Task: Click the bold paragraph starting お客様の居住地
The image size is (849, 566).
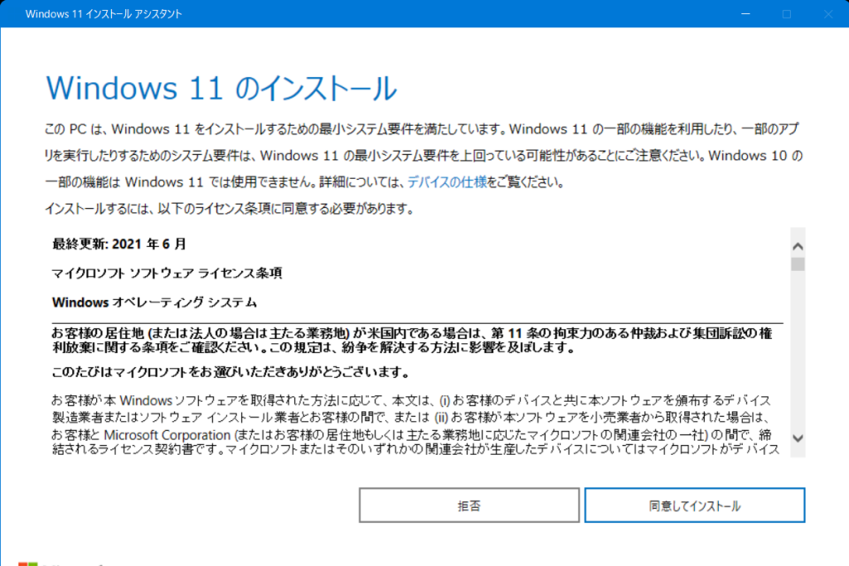Action: pos(412,341)
